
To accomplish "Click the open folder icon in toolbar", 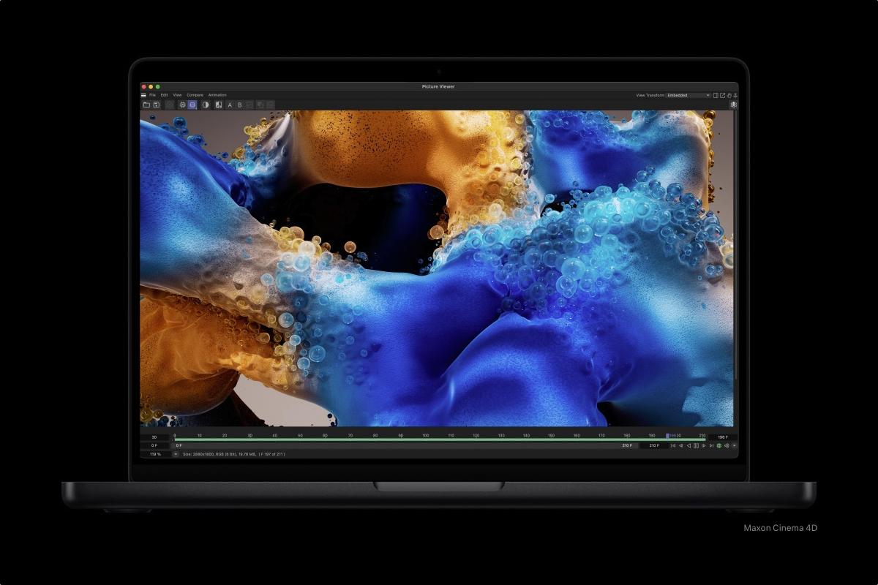I will 146,105.
